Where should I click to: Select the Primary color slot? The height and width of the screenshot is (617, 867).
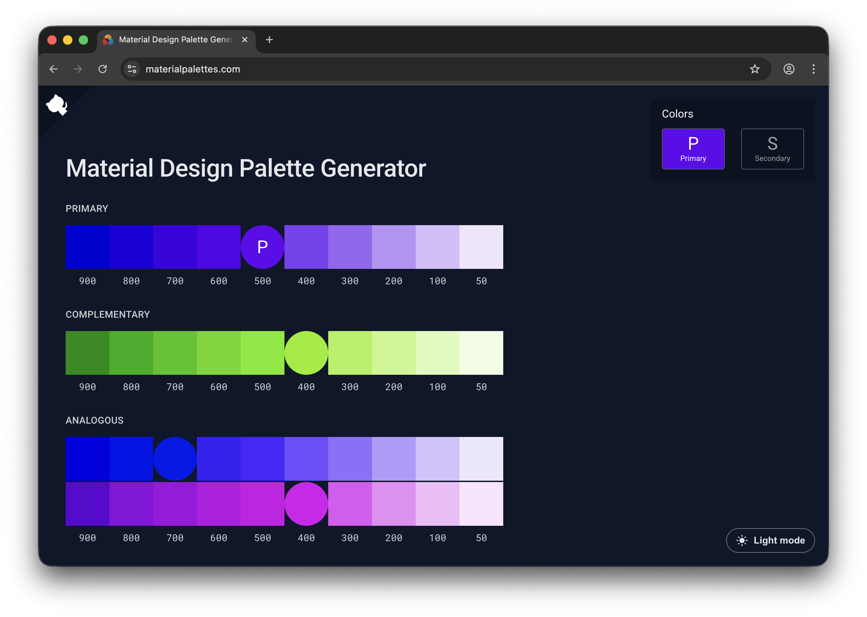click(693, 149)
